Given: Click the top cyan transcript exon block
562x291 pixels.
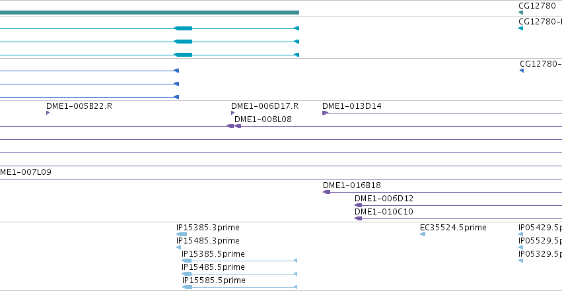Looking at the screenshot, I should coord(183,28).
